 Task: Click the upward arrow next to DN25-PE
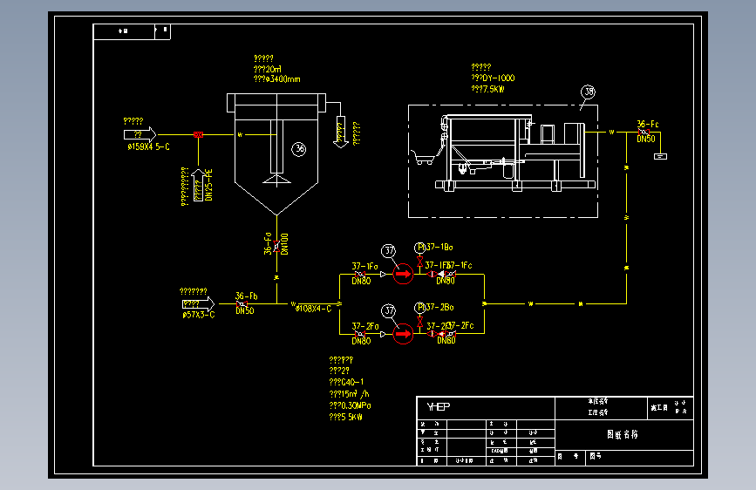coord(198,185)
